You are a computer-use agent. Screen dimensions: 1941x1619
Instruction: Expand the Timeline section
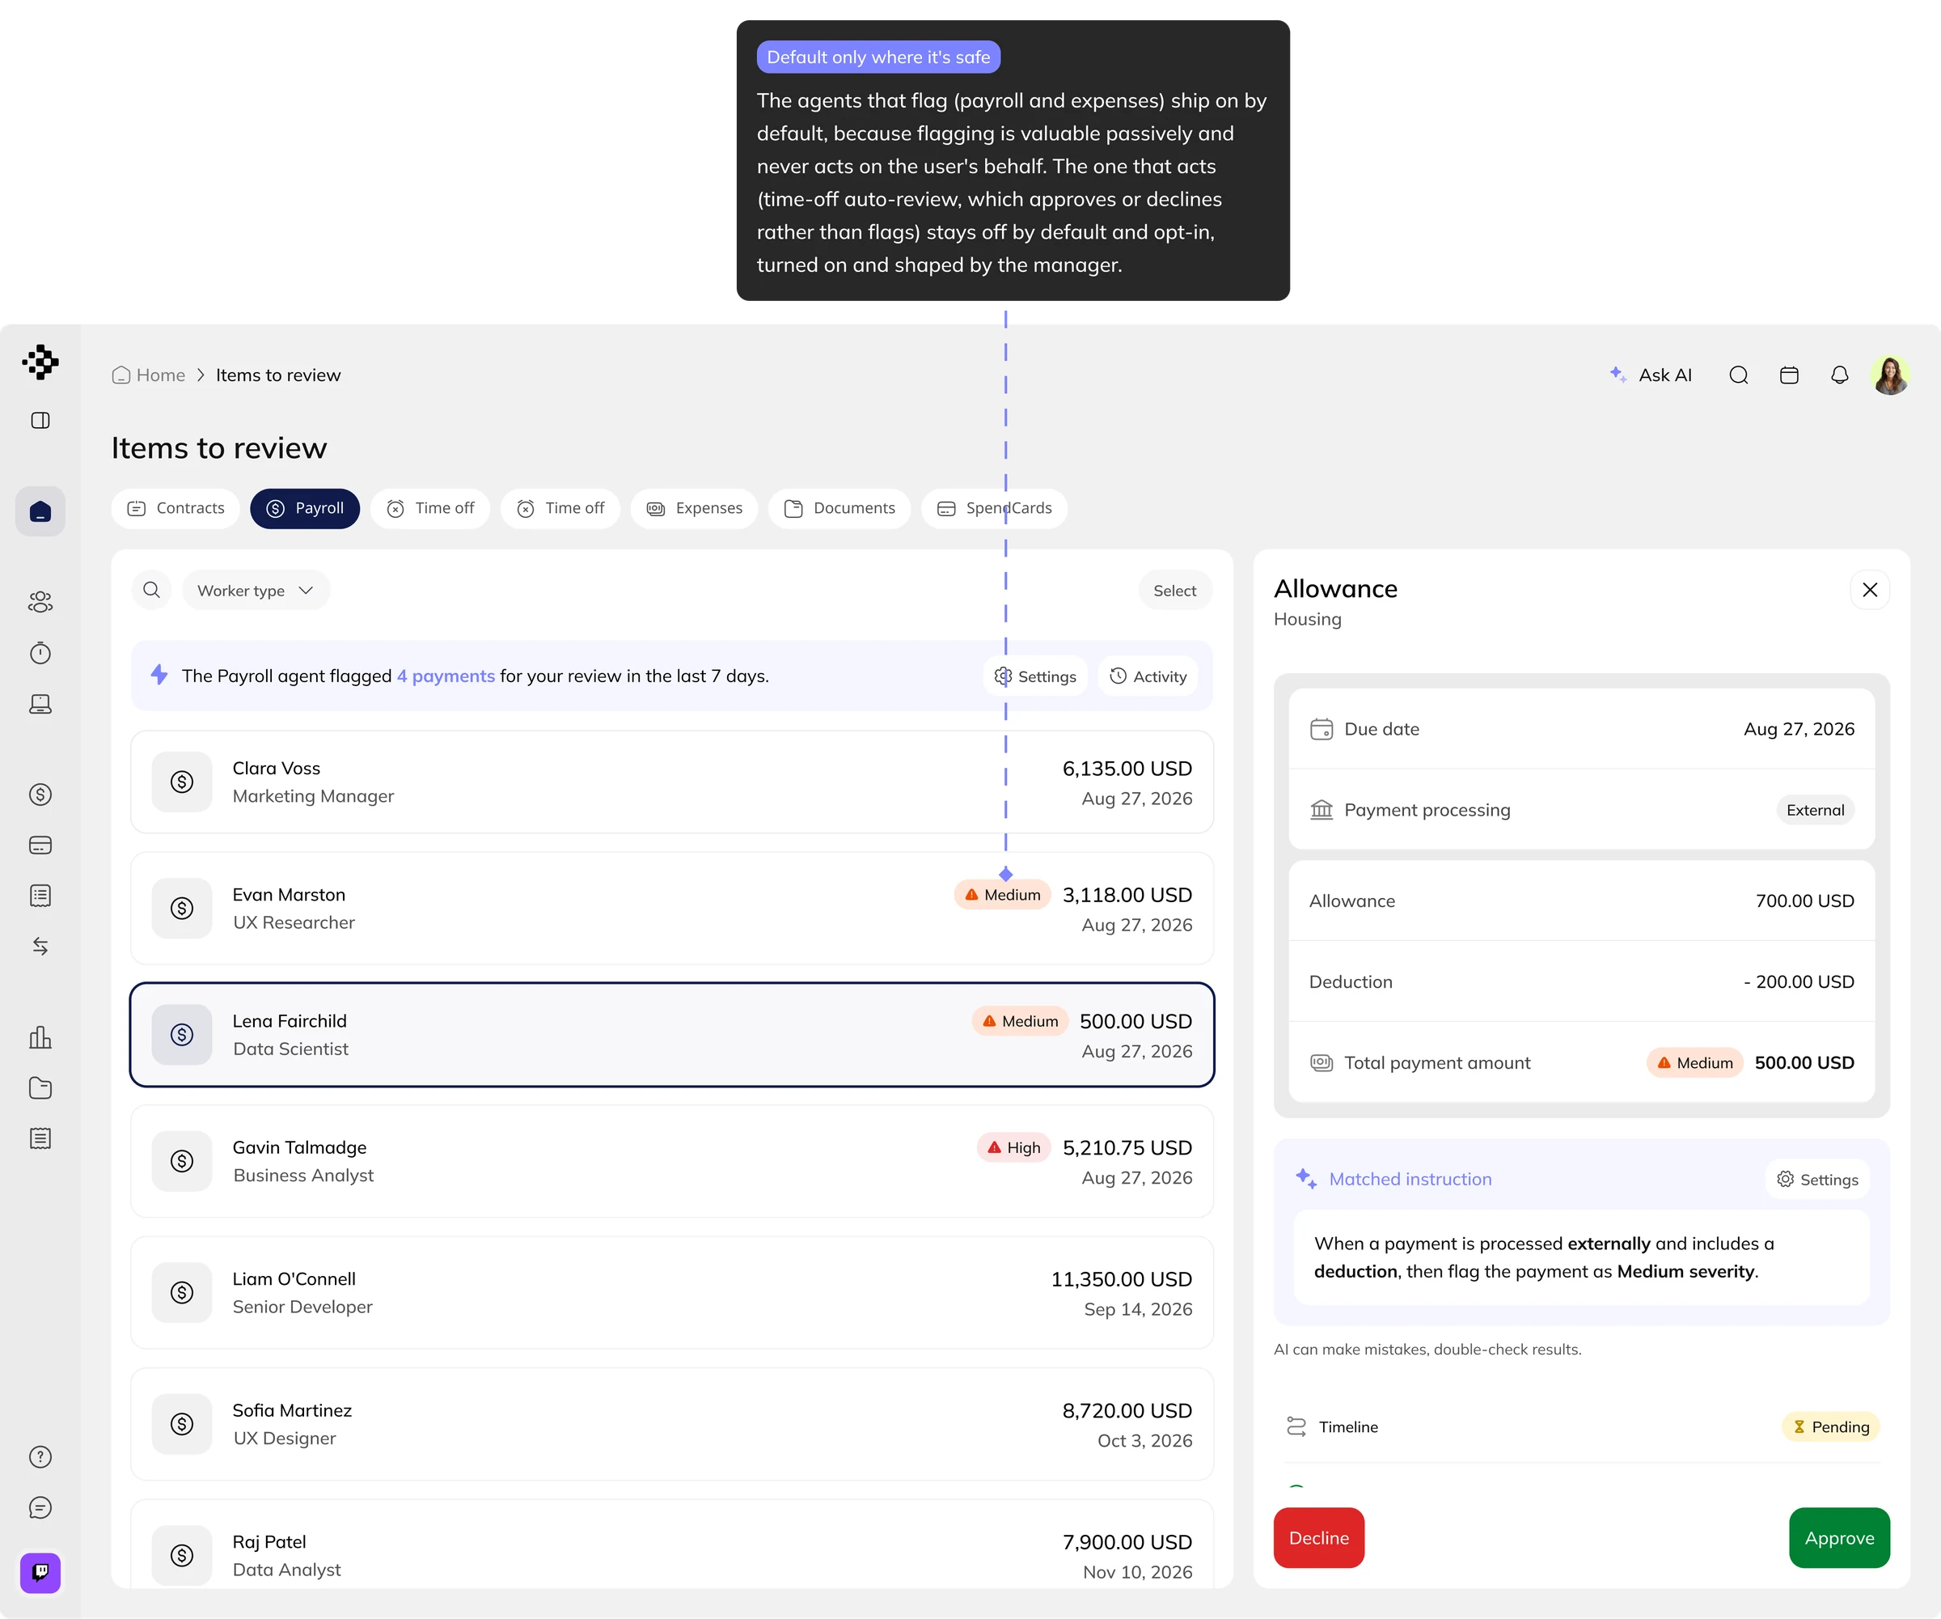[x=1581, y=1426]
